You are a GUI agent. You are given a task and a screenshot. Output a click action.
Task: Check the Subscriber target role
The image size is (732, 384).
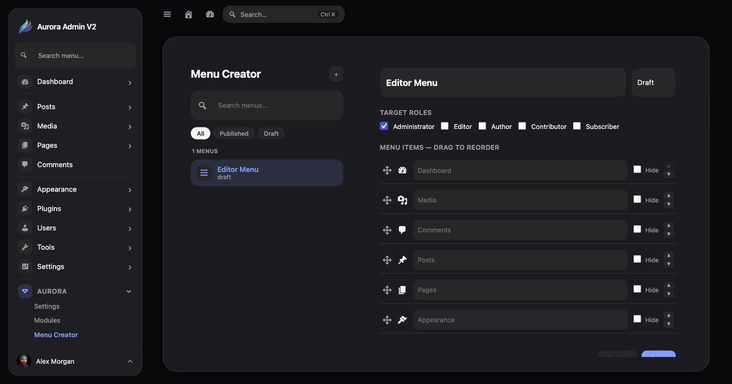577,126
